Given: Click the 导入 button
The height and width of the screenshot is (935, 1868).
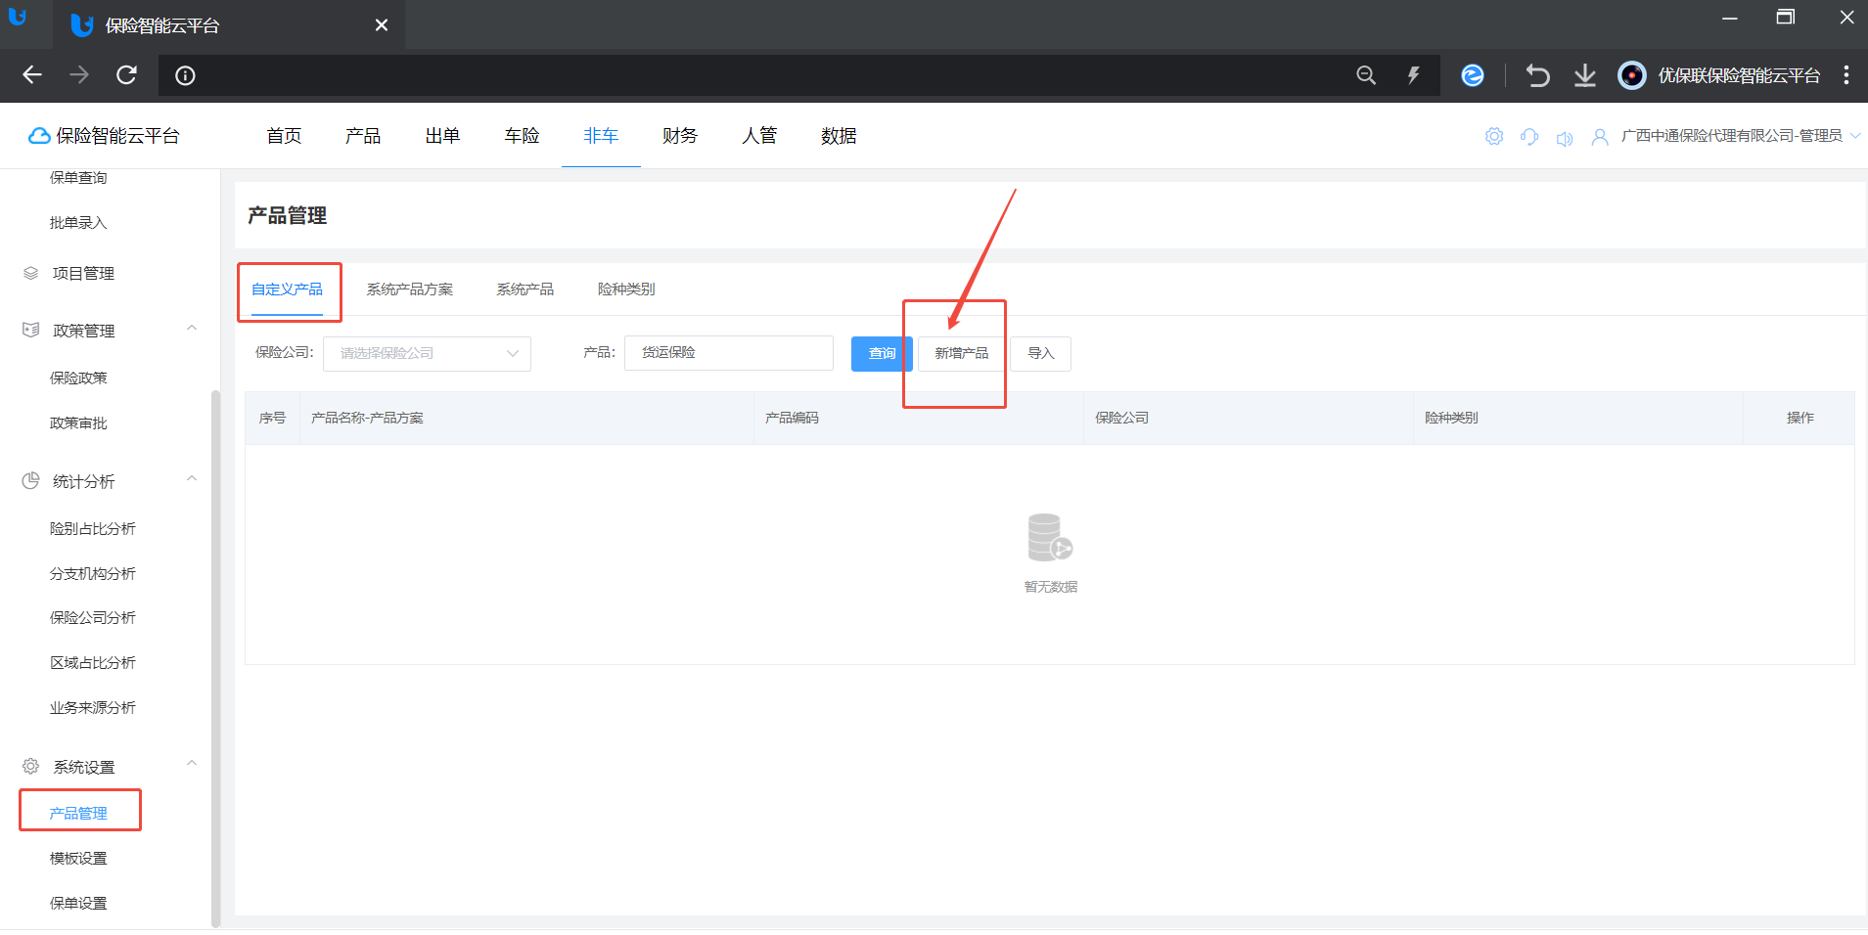Looking at the screenshot, I should 1040,353.
